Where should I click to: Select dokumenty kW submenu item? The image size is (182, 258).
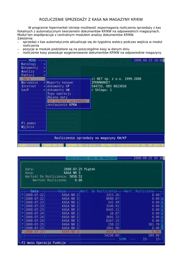click(x=58, y=90)
